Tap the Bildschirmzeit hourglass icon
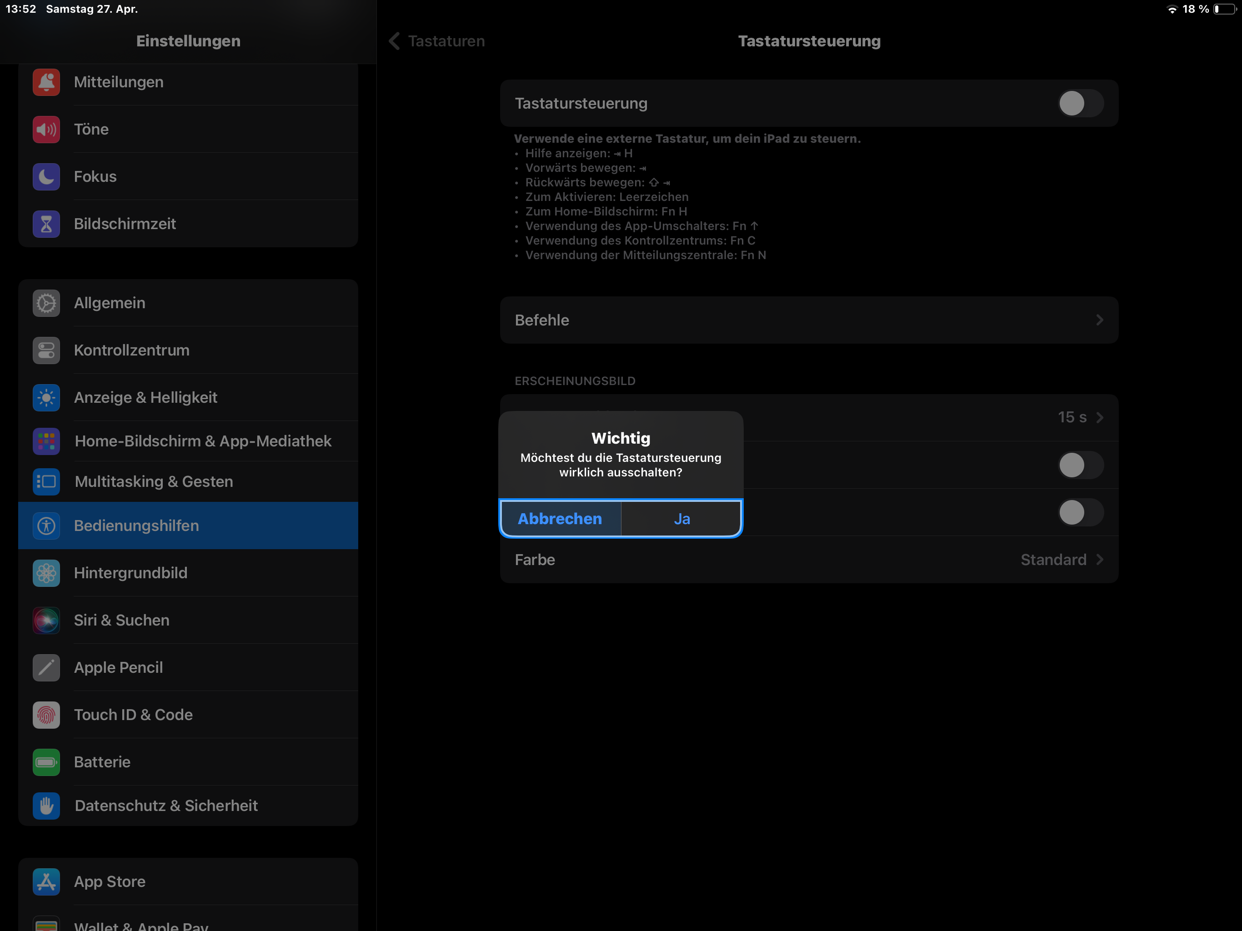 pos(46,224)
